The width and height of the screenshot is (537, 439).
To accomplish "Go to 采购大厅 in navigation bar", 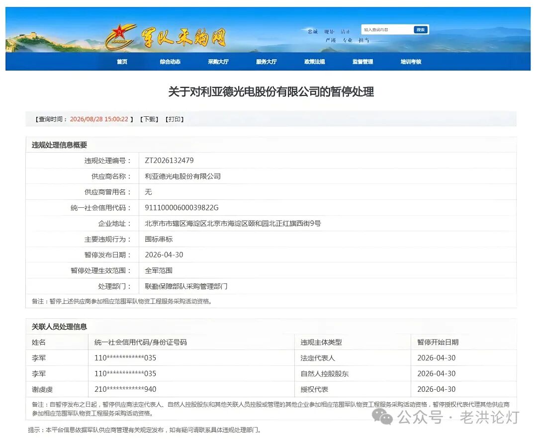I will (218, 62).
